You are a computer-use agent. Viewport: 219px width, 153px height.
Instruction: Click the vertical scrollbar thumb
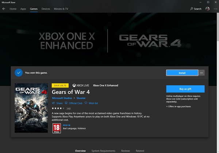click(218, 27)
